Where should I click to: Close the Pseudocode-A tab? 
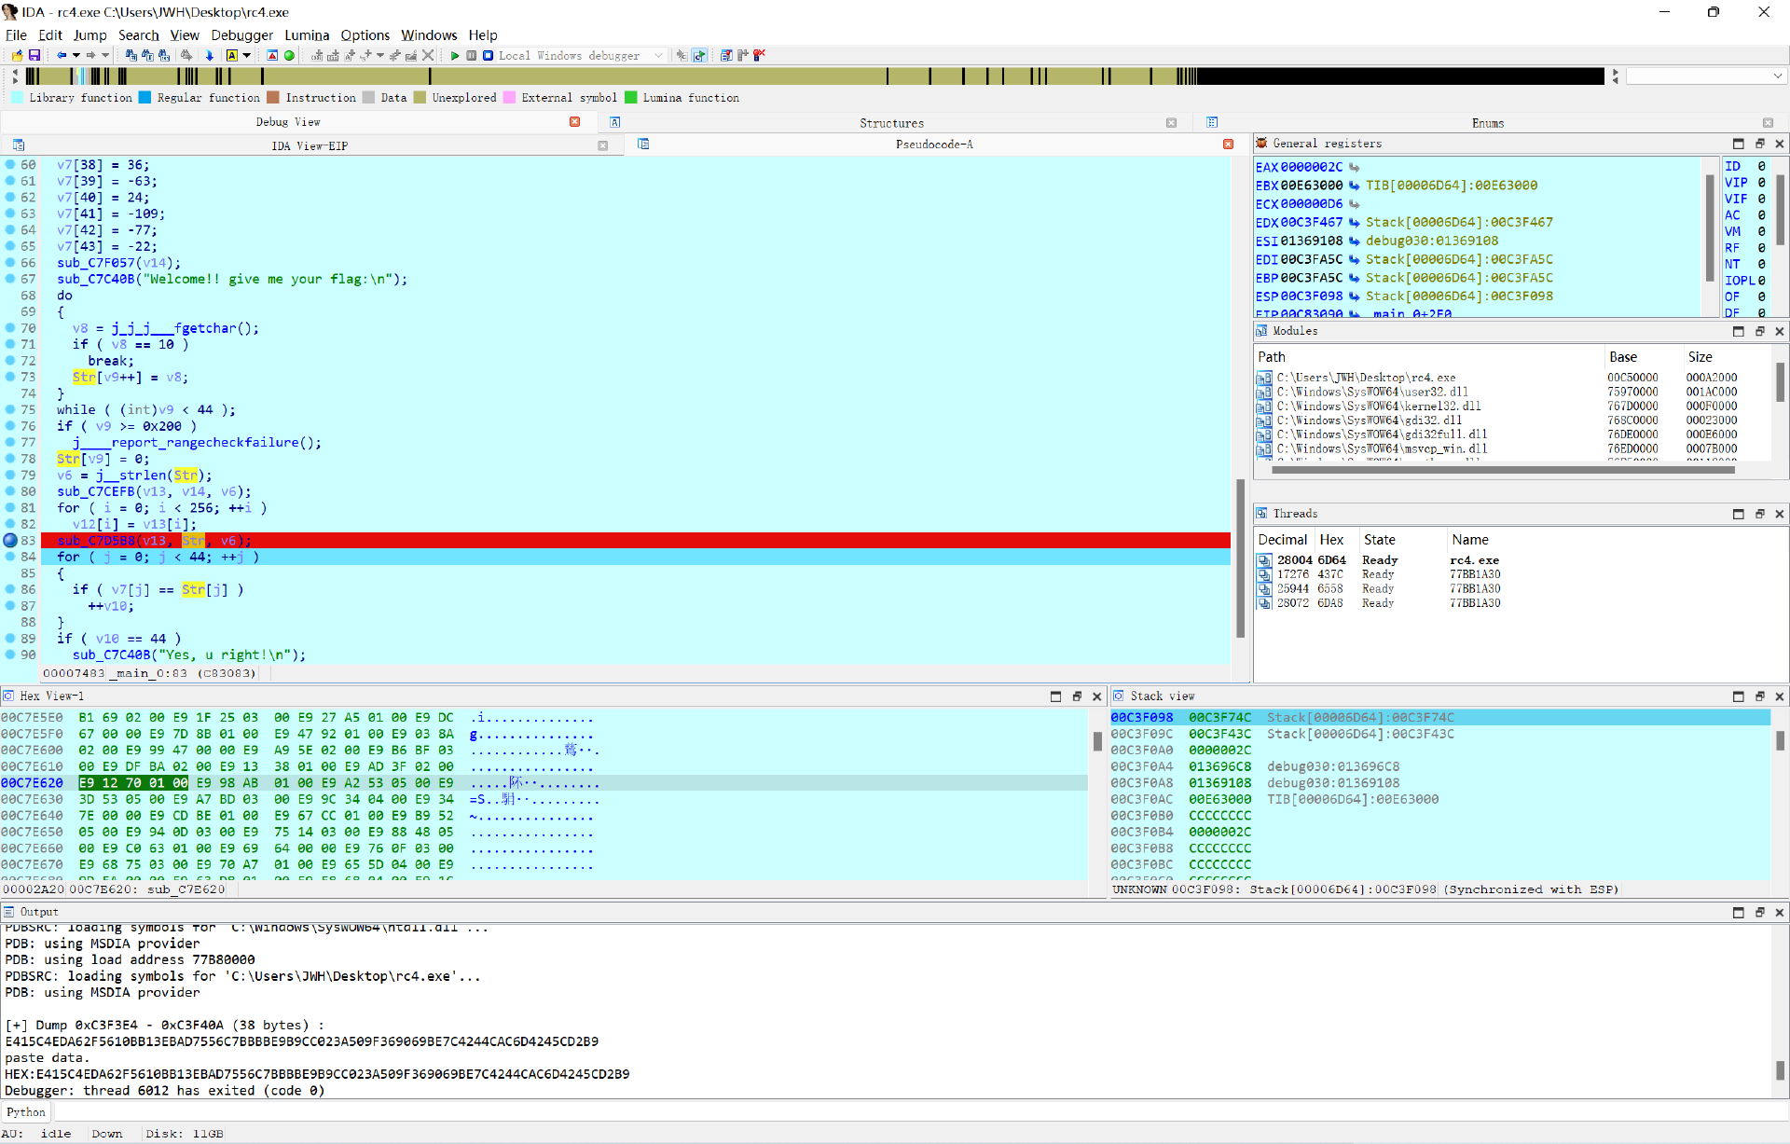pos(1228,145)
